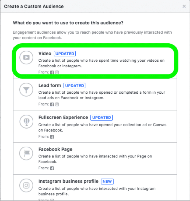Click Facebook source icon under Video
The image size is (190, 201).
[52, 72]
